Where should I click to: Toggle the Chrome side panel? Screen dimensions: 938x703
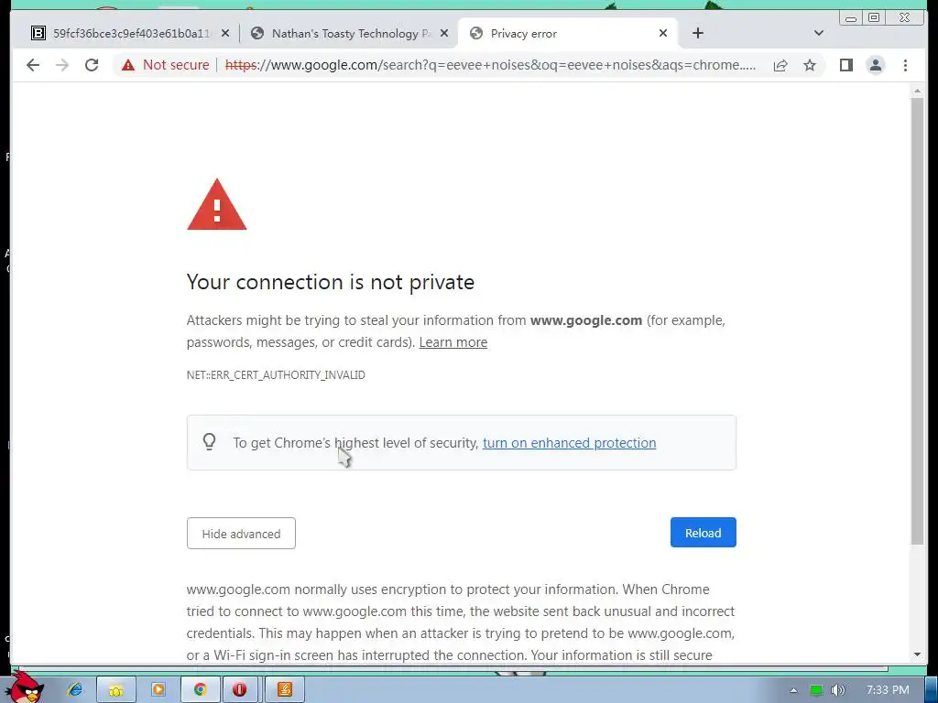[x=845, y=65]
